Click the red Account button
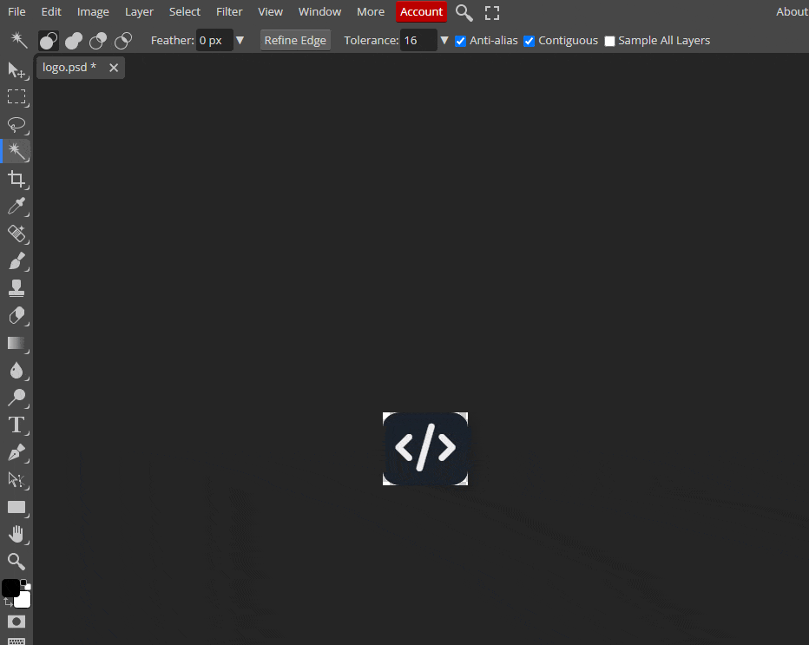Image resolution: width=809 pixels, height=645 pixels. [x=421, y=12]
